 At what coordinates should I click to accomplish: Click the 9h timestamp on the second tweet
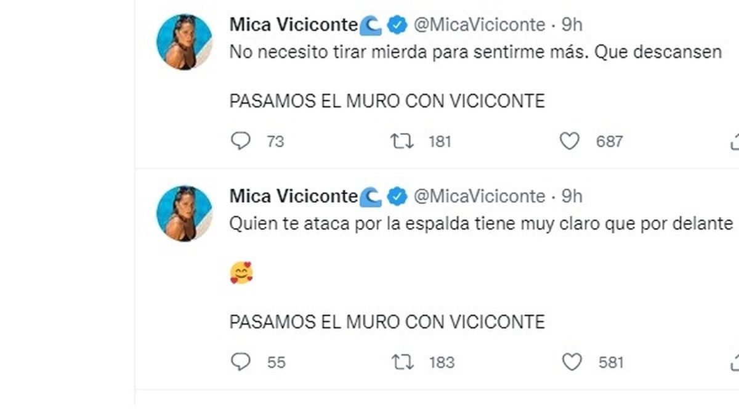571,196
